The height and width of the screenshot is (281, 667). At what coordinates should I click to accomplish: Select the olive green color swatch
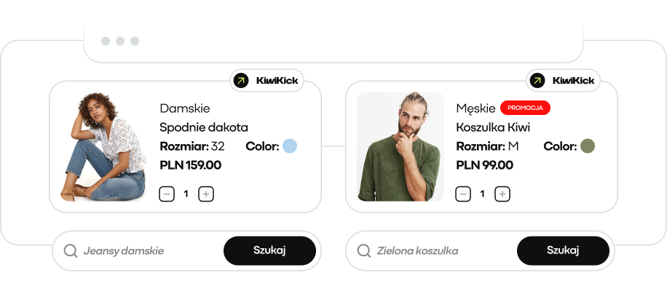[588, 146]
